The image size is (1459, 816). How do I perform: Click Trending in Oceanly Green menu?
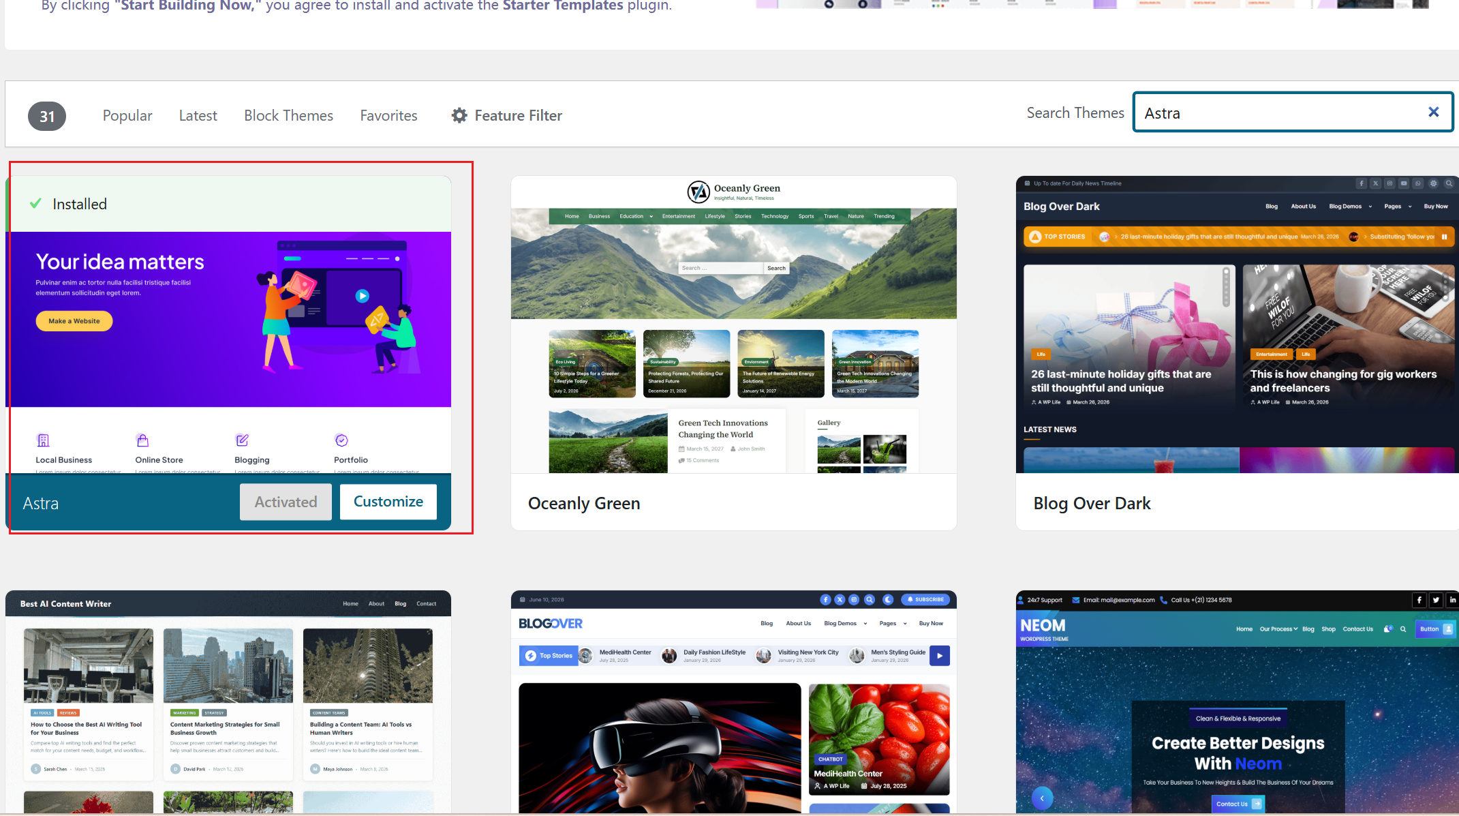(884, 216)
